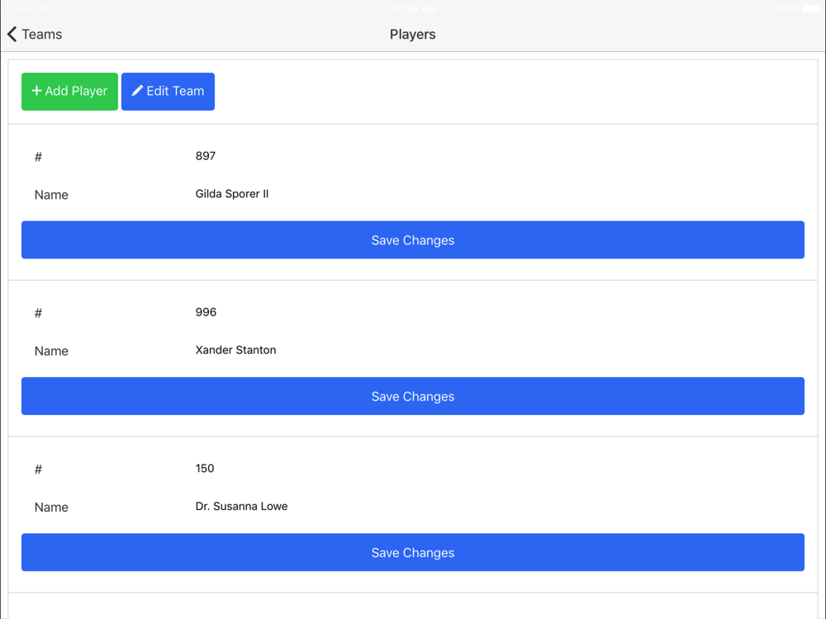The width and height of the screenshot is (826, 619).
Task: Save Changes for Xander Stanton
Action: pos(412,396)
